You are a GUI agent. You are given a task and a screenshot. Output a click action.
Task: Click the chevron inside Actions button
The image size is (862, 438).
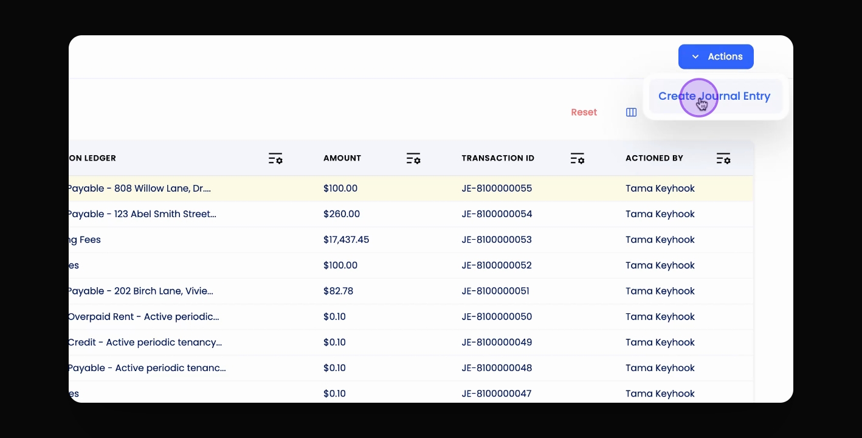[695, 57]
